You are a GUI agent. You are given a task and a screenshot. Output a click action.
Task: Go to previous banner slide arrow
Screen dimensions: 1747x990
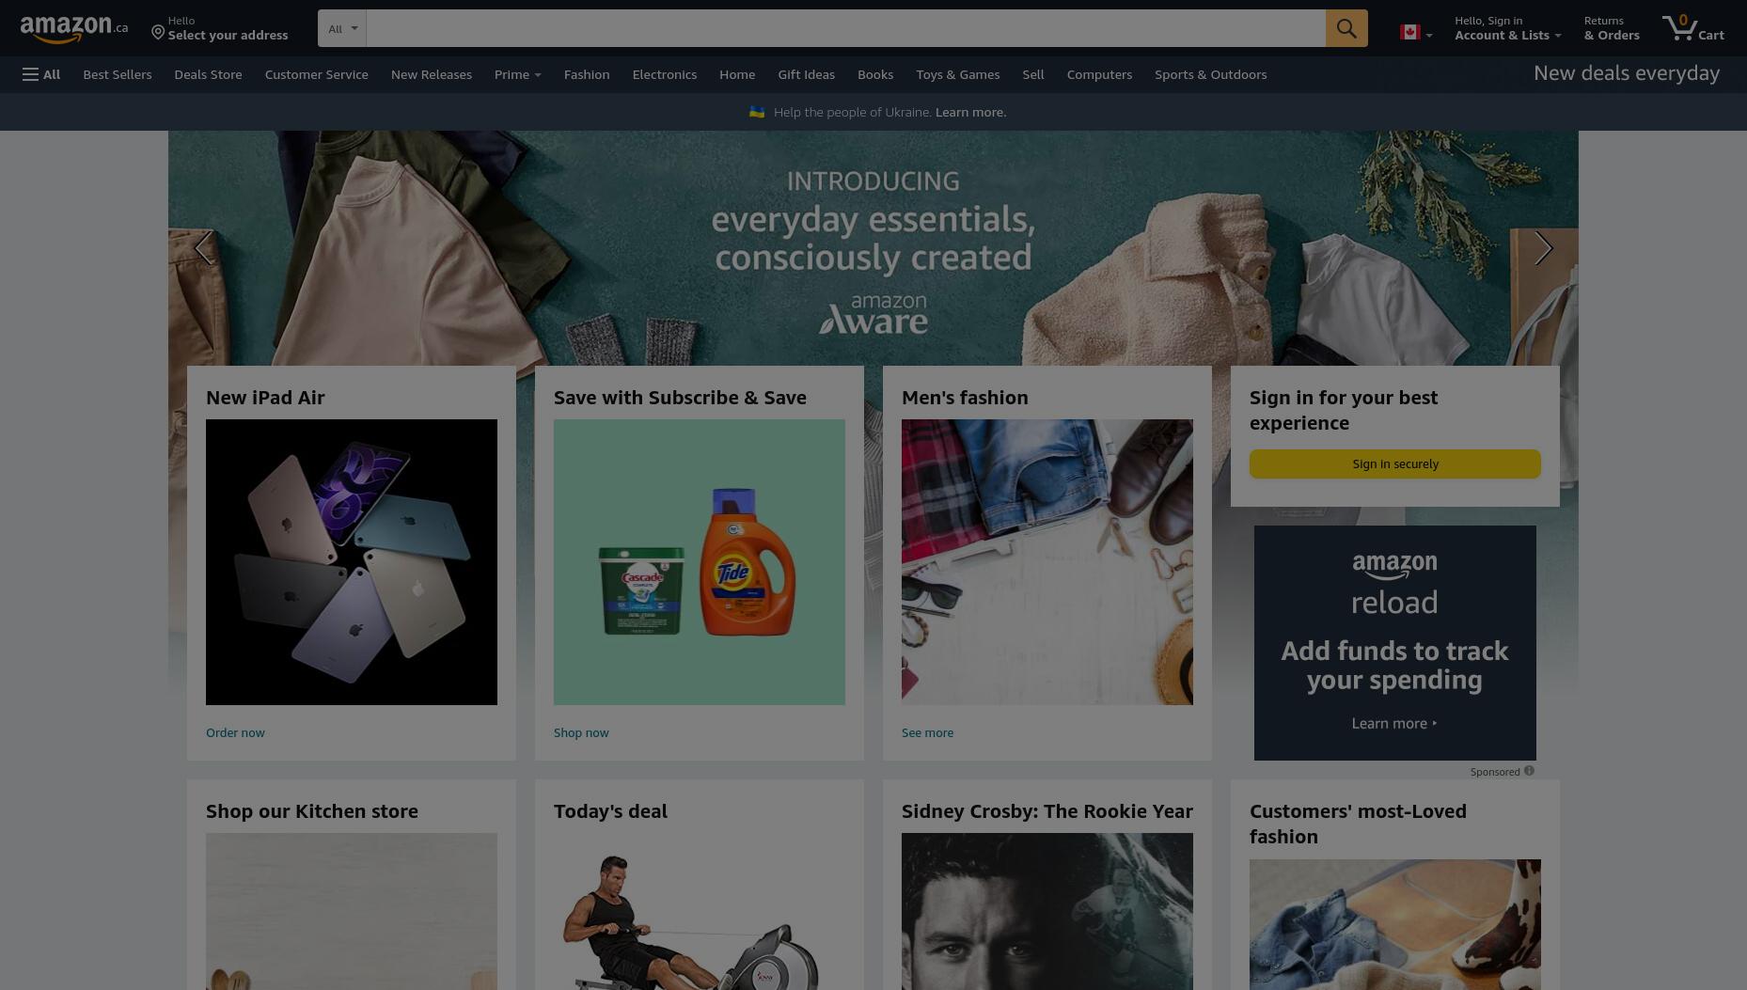(203, 248)
